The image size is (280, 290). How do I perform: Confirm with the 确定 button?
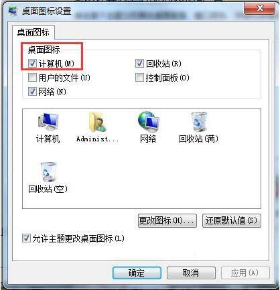[x=137, y=273]
